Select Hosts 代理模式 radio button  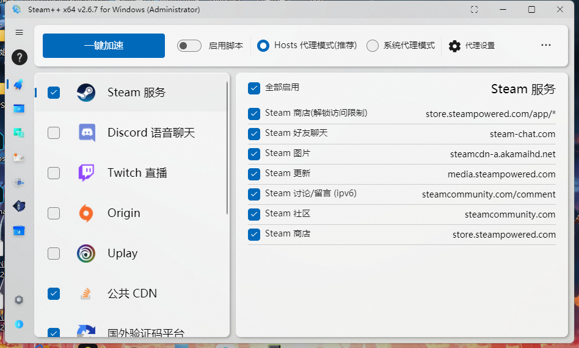[263, 46]
